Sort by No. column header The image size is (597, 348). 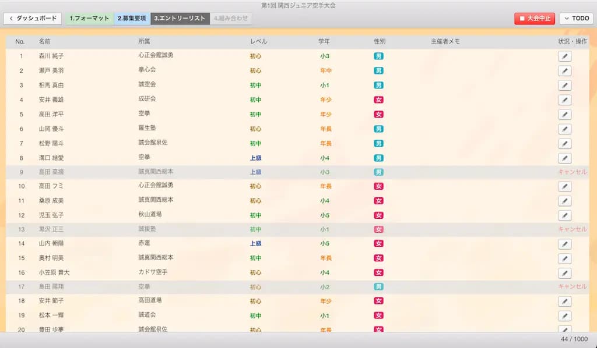[x=20, y=41]
